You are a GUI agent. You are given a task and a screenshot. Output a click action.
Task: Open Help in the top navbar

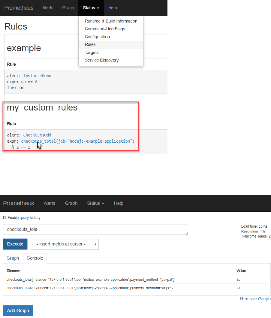pos(113,8)
